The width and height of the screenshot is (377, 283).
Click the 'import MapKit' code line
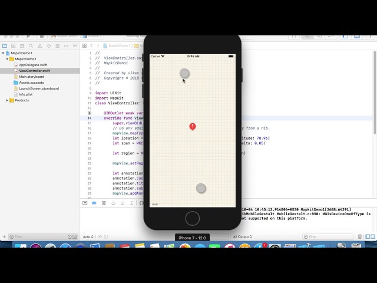click(x=109, y=98)
